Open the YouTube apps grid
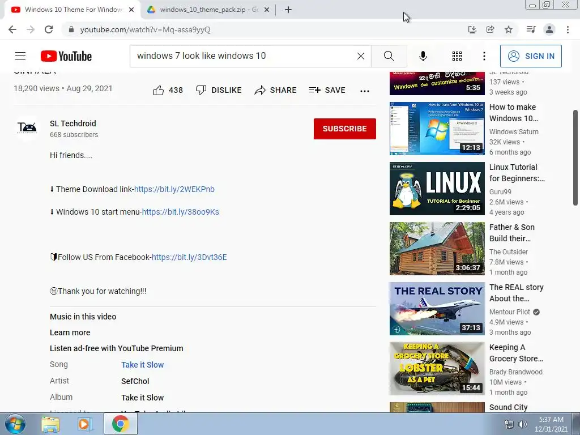This screenshot has width=580, height=435. pos(457,56)
